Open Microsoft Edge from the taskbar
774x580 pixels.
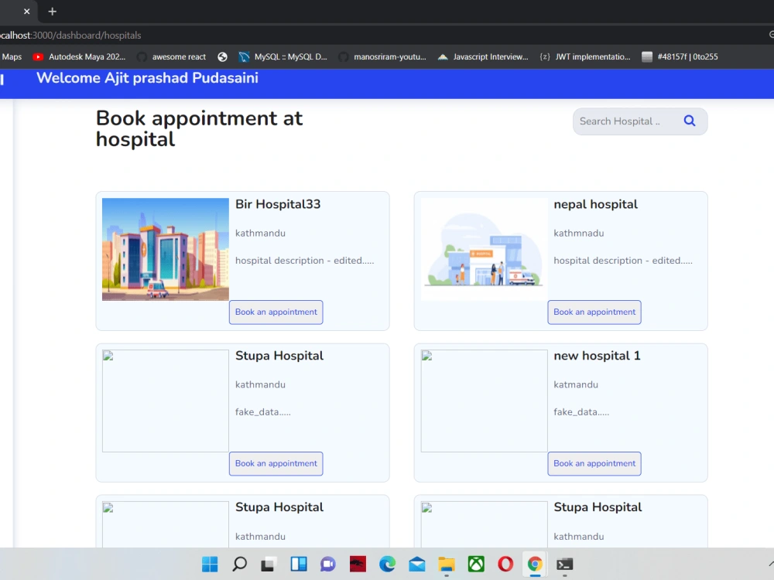click(x=387, y=564)
